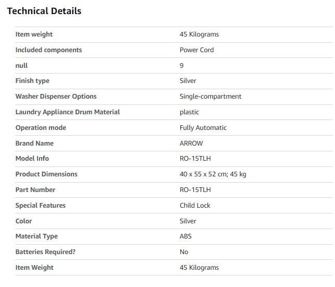Click the 45 Kilograms value in first row
335x287 pixels.
pyautogui.click(x=199, y=34)
